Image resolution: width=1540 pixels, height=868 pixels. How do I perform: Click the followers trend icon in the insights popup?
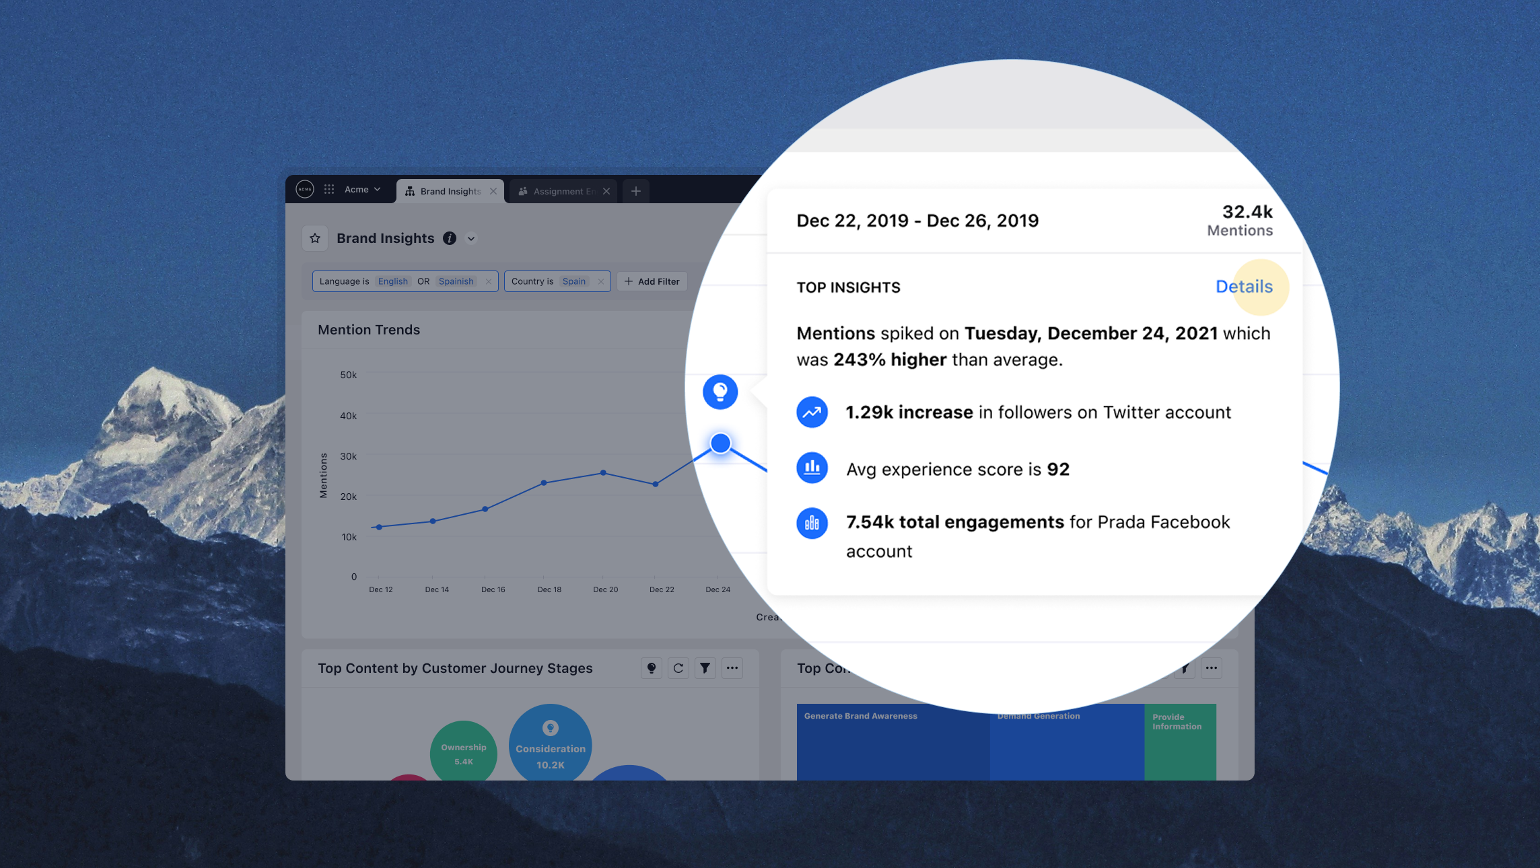[812, 412]
